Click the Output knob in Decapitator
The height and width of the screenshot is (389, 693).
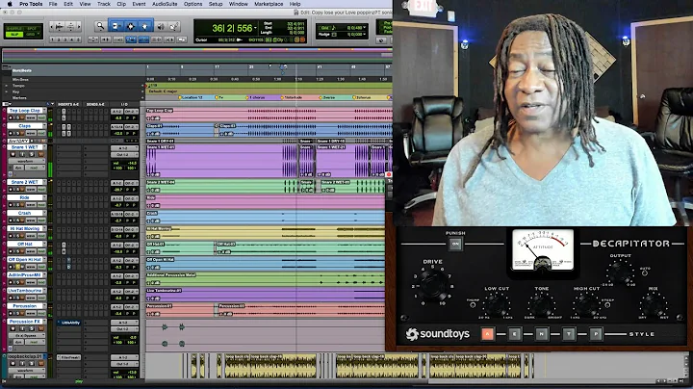[621, 272]
